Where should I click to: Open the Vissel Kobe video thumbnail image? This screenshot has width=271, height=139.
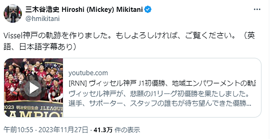click(34, 87)
